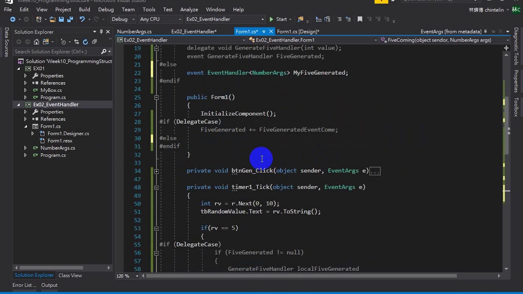Image resolution: width=523 pixels, height=294 pixels.
Task: Click the editor horizontal scrollbar thumb
Action: point(302,276)
